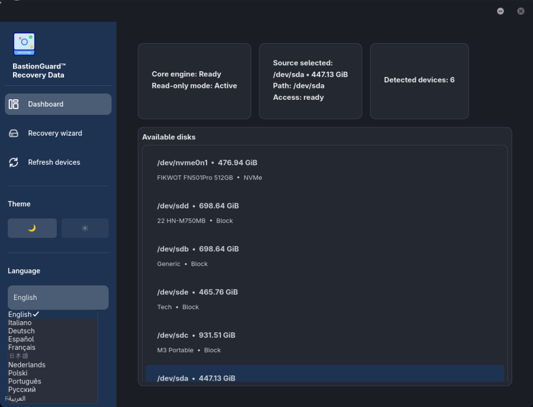
Task: Click the 'Read-only mode: Active' status text
Action: [x=194, y=86]
